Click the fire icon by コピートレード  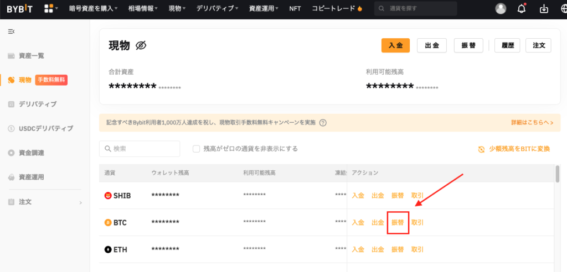pos(359,8)
